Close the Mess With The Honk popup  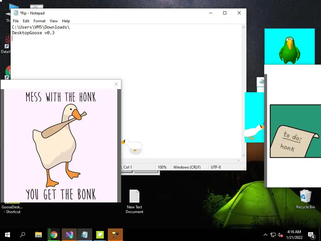116,84
